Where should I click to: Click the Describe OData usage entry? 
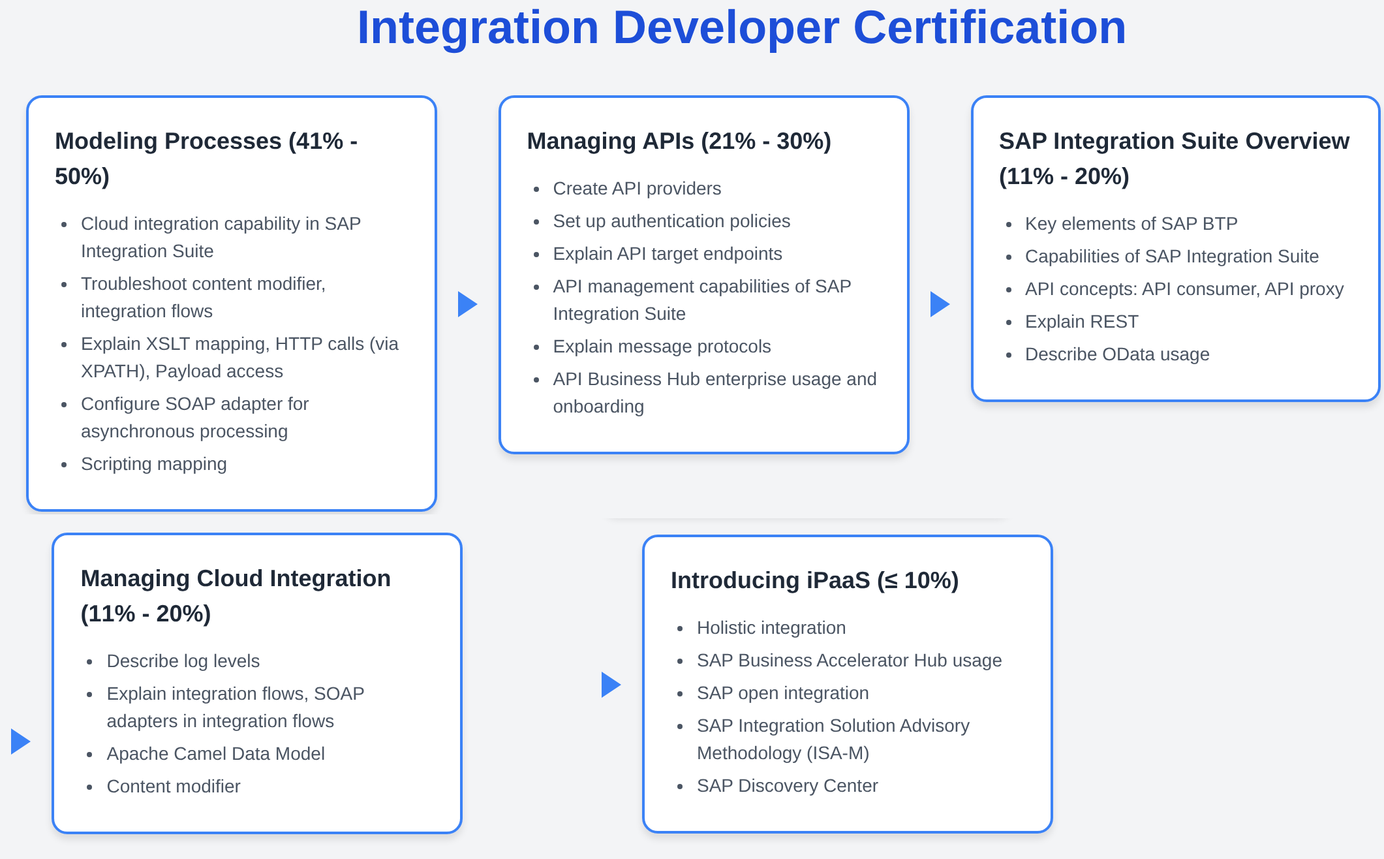point(1118,355)
